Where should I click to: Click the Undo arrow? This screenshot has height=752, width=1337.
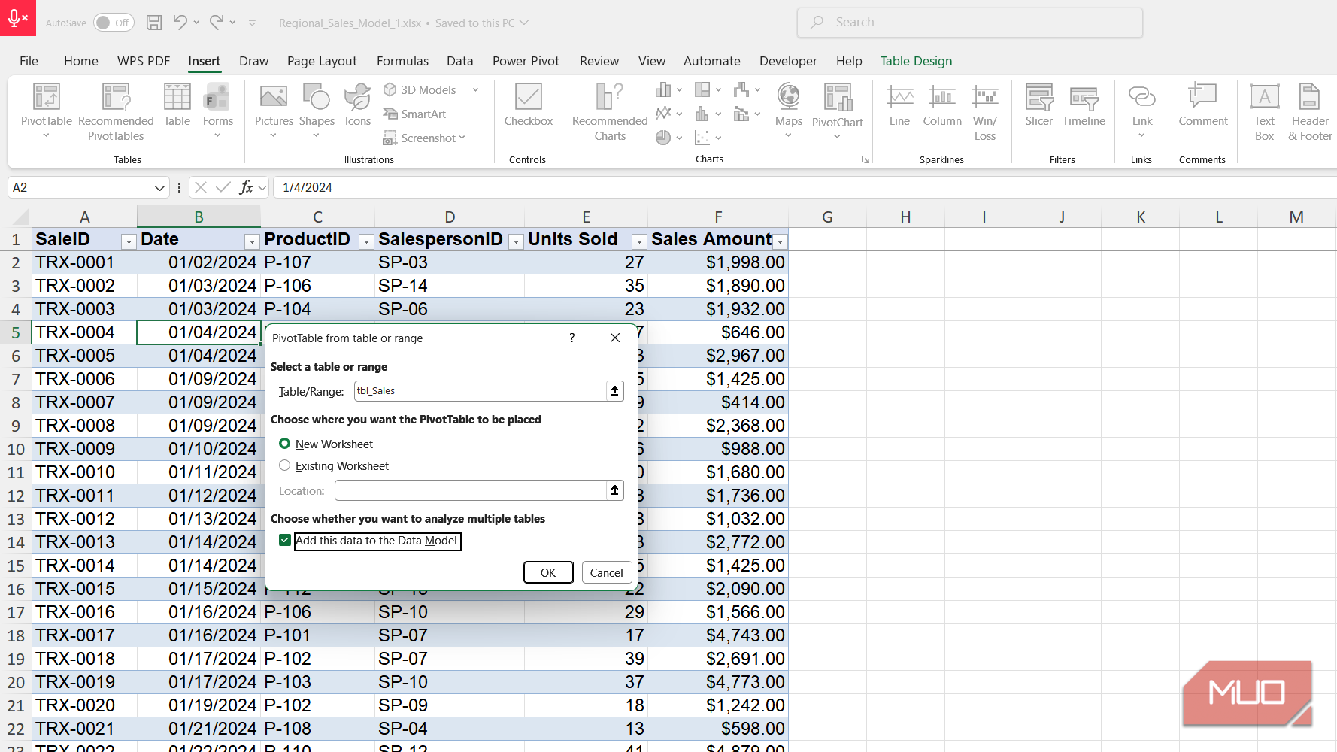coord(180,23)
